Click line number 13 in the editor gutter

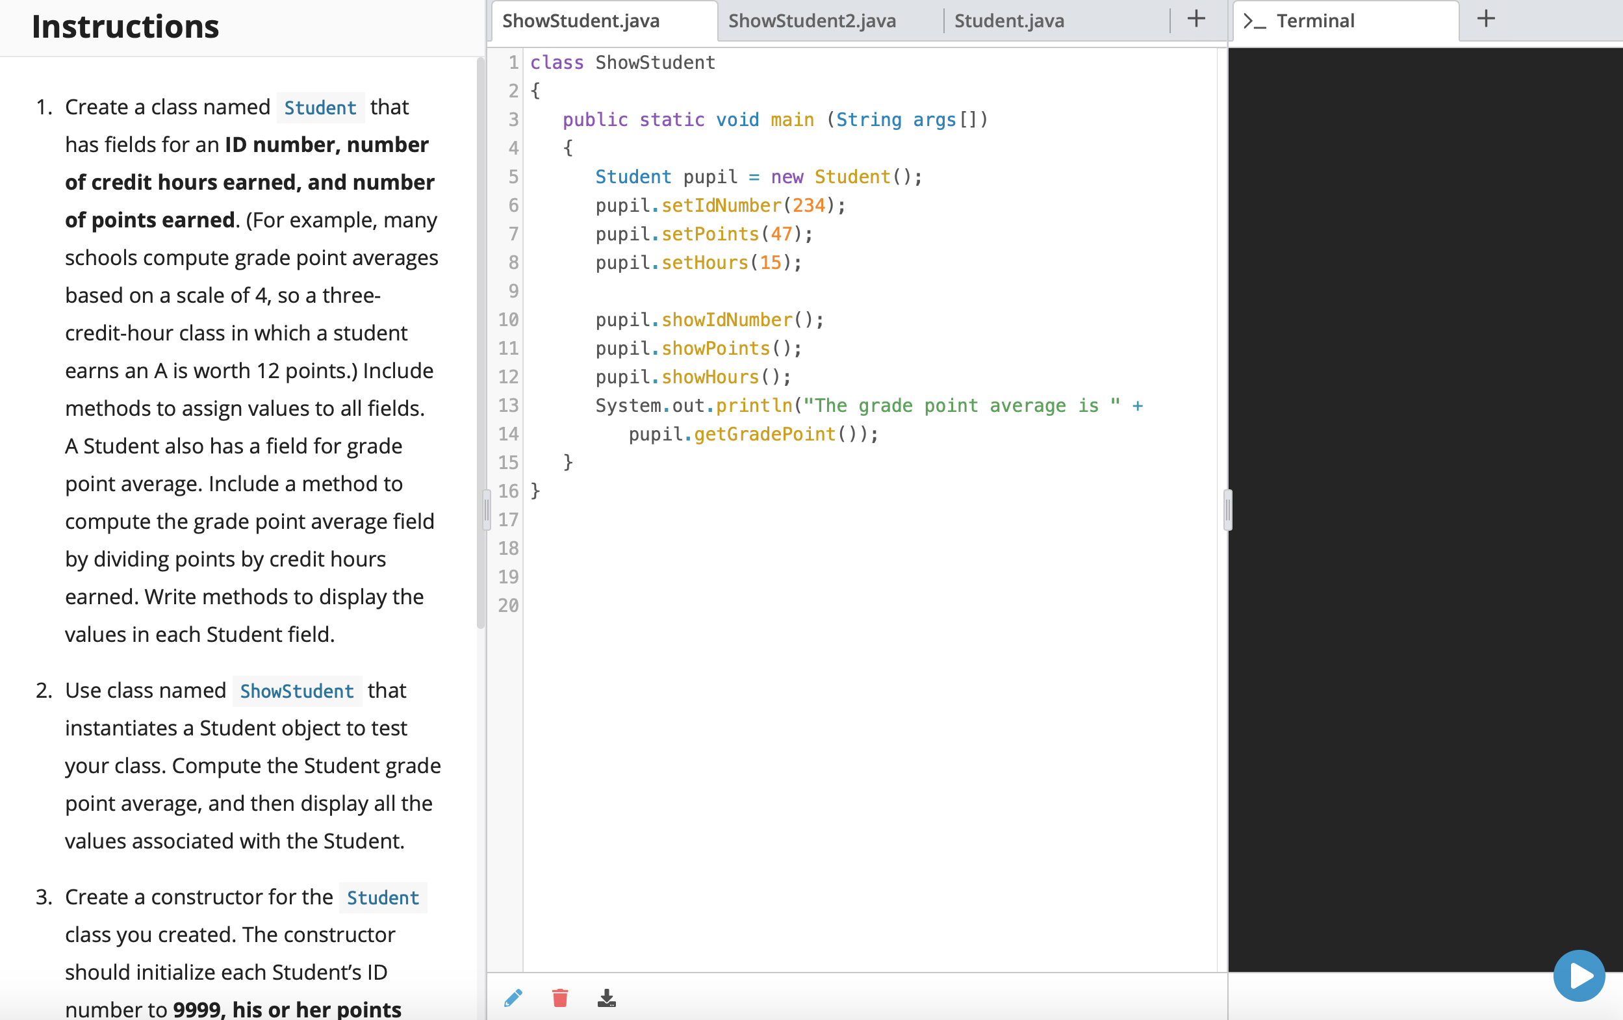click(509, 405)
